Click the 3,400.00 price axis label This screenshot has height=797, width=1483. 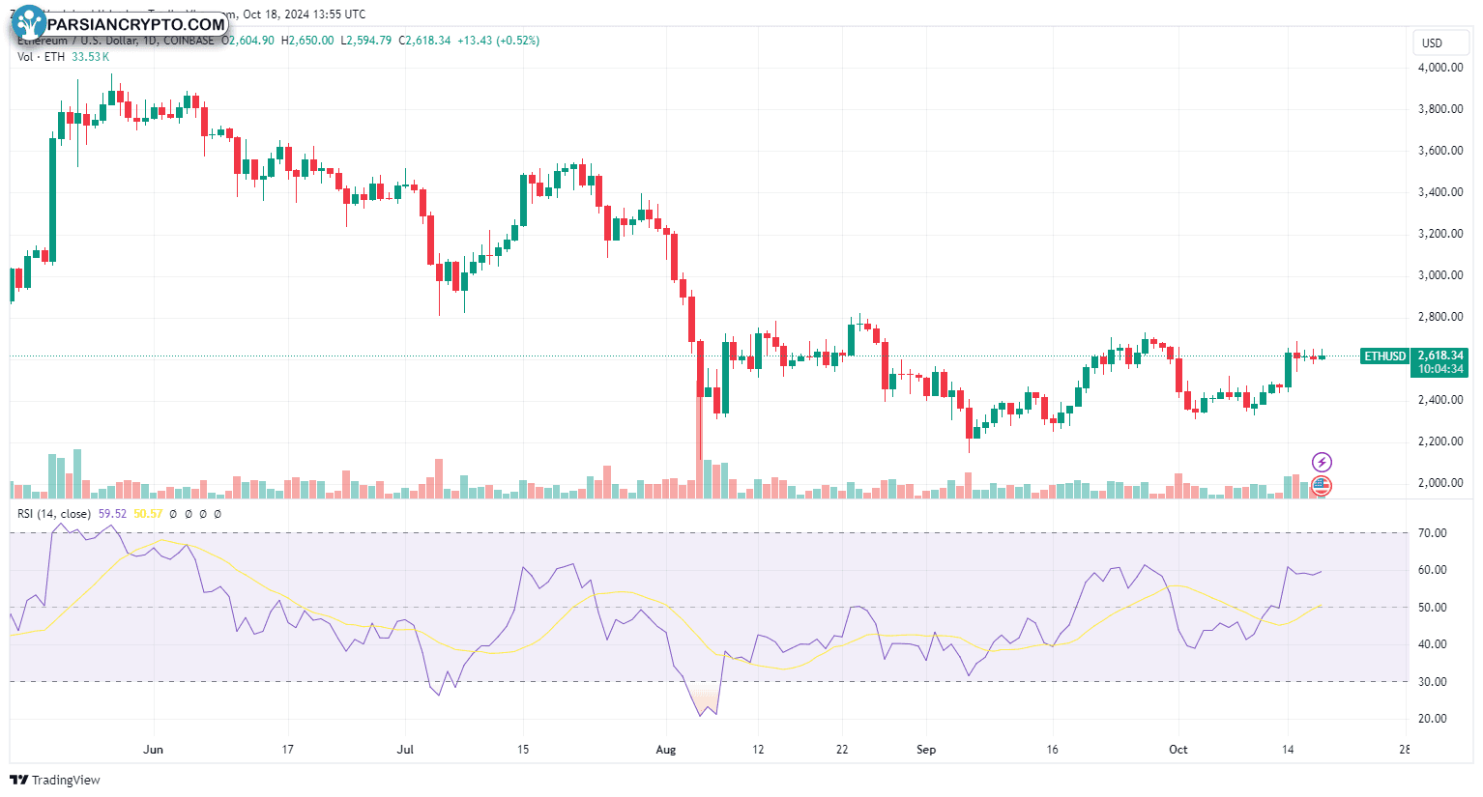tap(1439, 192)
